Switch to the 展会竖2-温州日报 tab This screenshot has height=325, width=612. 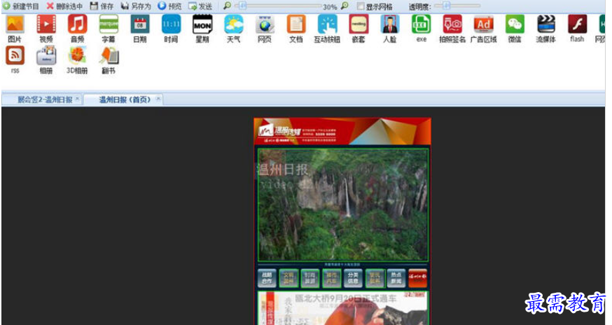pos(45,99)
